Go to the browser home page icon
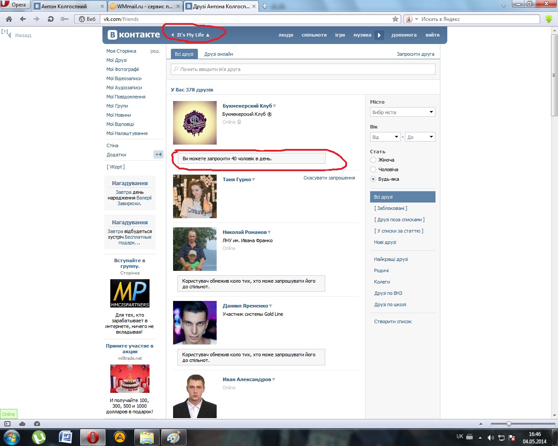 pyautogui.click(x=9, y=19)
